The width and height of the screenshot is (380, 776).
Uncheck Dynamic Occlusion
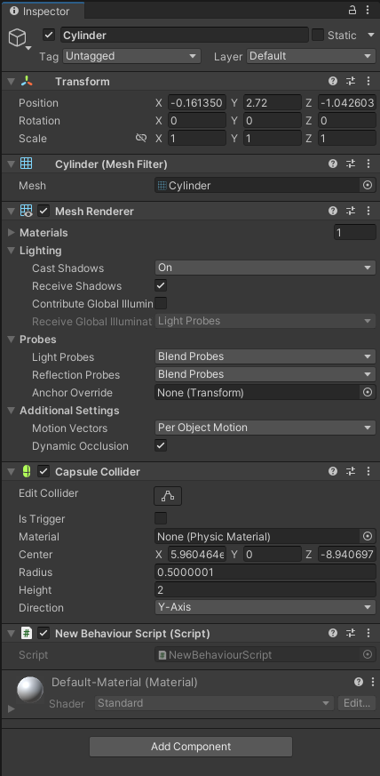[x=161, y=445]
